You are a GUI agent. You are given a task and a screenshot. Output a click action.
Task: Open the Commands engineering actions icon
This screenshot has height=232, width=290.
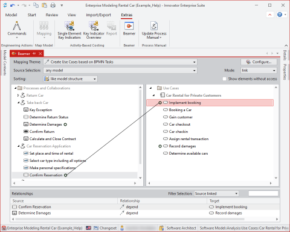[17, 26]
